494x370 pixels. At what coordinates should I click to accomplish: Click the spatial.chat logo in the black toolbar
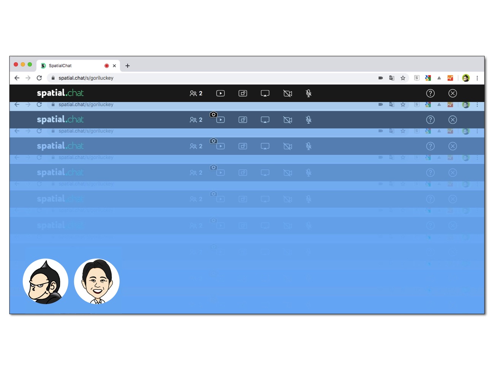click(60, 93)
